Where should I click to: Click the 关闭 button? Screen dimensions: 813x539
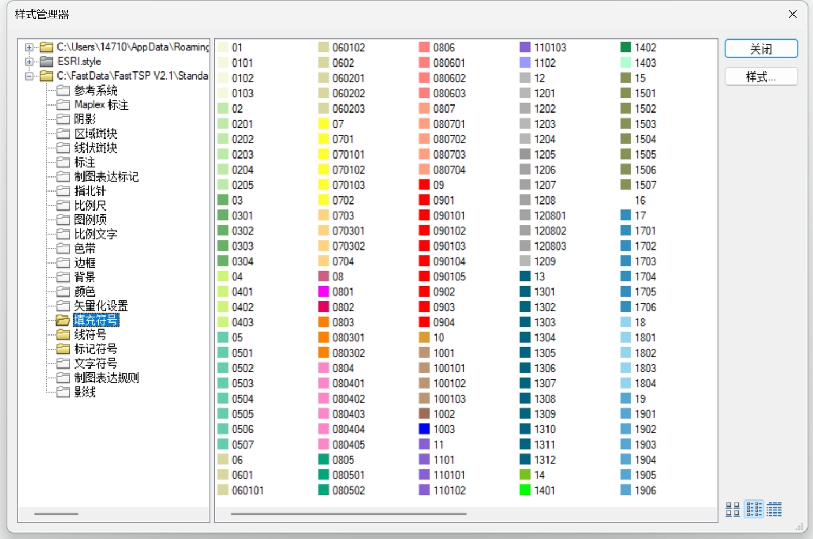click(x=761, y=49)
